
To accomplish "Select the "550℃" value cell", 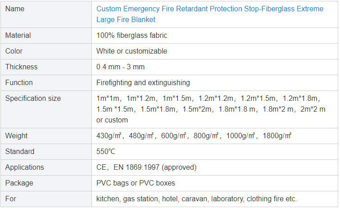I will click(106, 151).
